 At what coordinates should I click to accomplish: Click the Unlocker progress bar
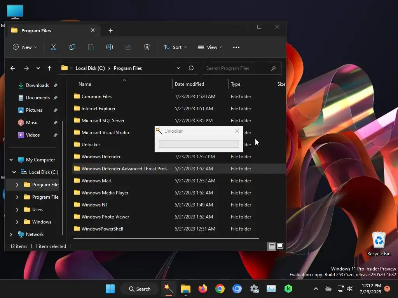point(199,144)
